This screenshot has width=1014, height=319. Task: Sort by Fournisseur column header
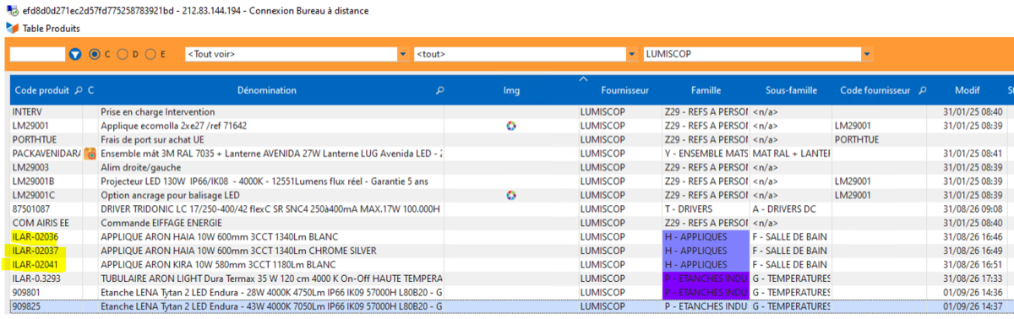pyautogui.click(x=624, y=90)
